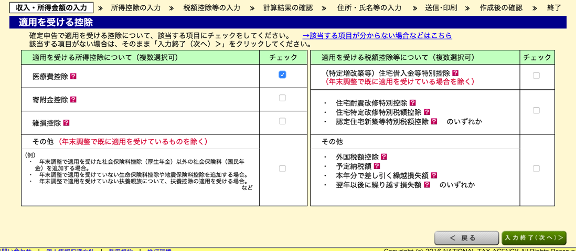Go to 収入・所得金額の入力 step
This screenshot has height=251, width=576.
tap(51, 7)
